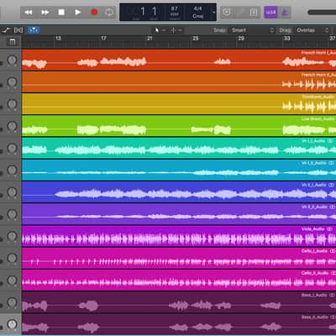Click the pan knob of the teal Vn I_I track
This screenshot has height=336, width=336.
pos(12,148)
